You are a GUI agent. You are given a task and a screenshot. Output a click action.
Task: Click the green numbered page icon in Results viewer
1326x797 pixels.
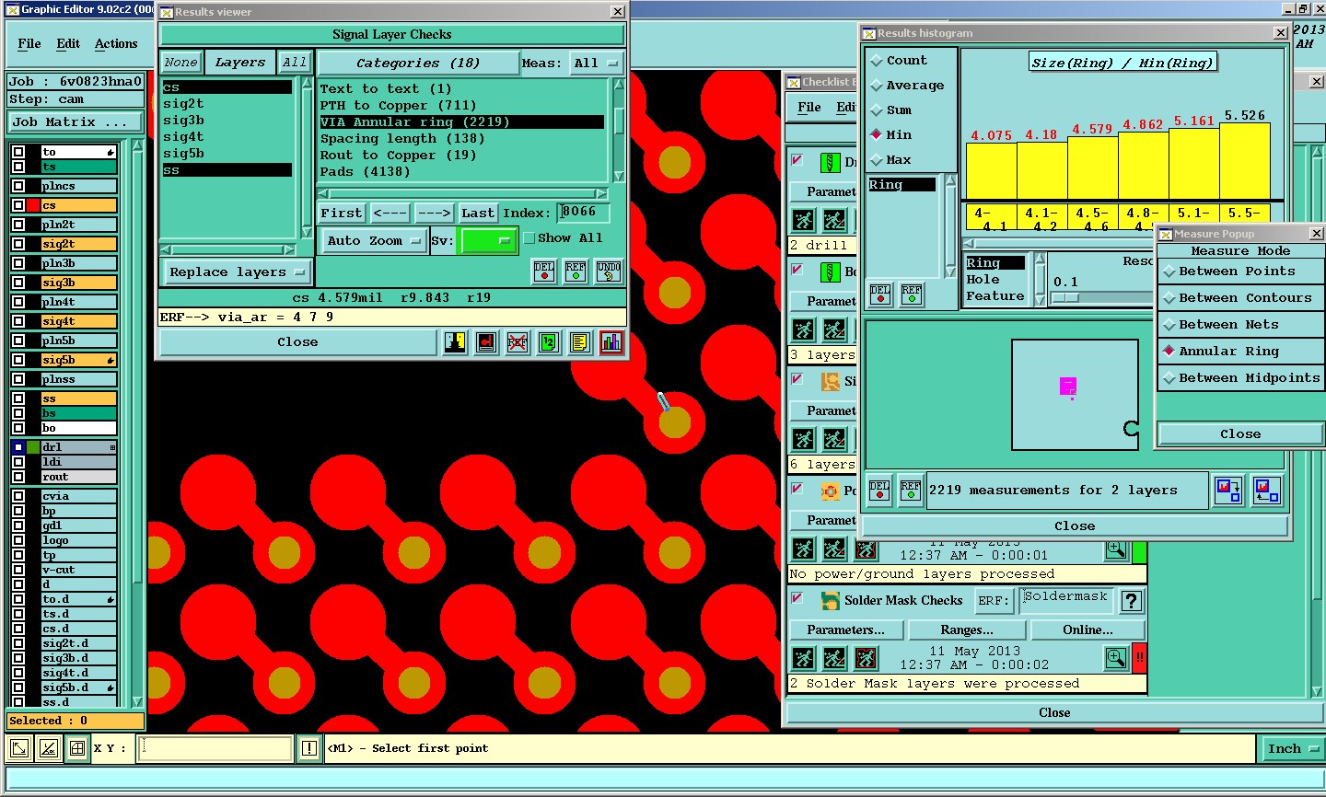click(x=549, y=342)
